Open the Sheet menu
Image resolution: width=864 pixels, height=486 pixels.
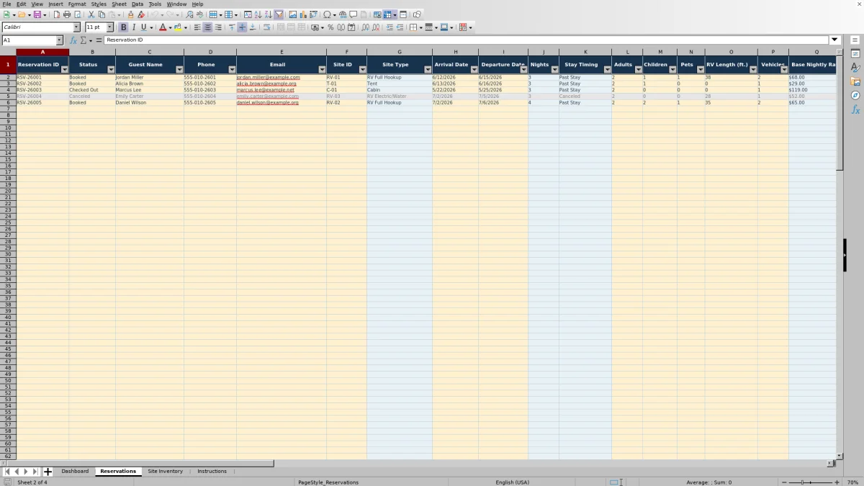coord(119,4)
